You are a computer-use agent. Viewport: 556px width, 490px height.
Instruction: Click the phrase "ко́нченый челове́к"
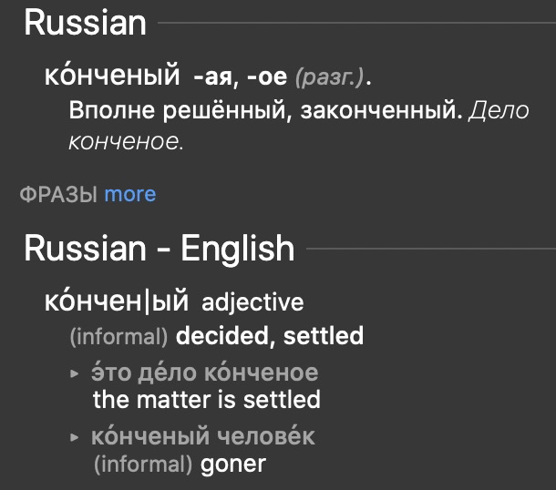tap(203, 437)
